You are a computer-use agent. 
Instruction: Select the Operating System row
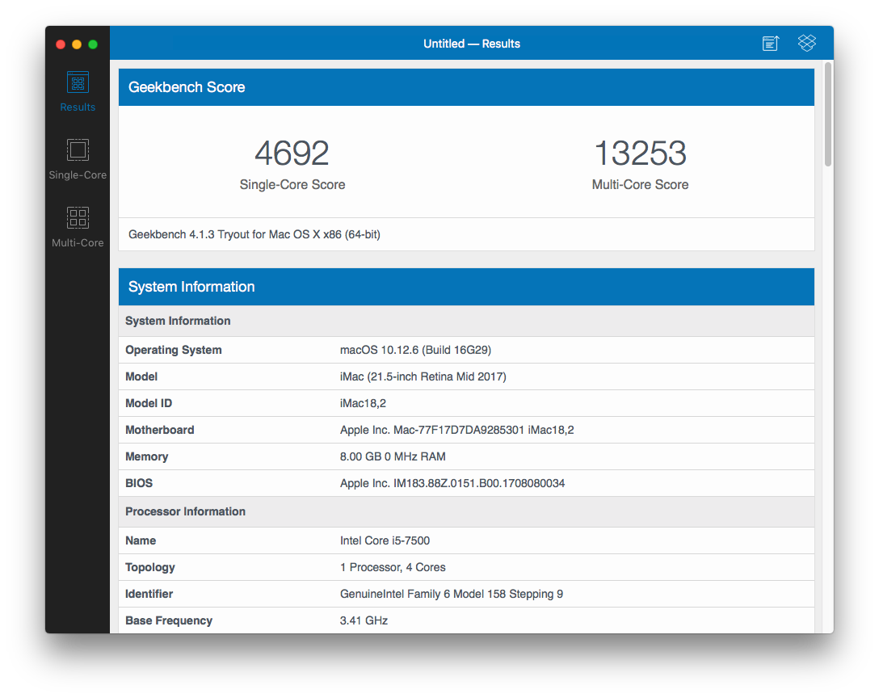(466, 350)
